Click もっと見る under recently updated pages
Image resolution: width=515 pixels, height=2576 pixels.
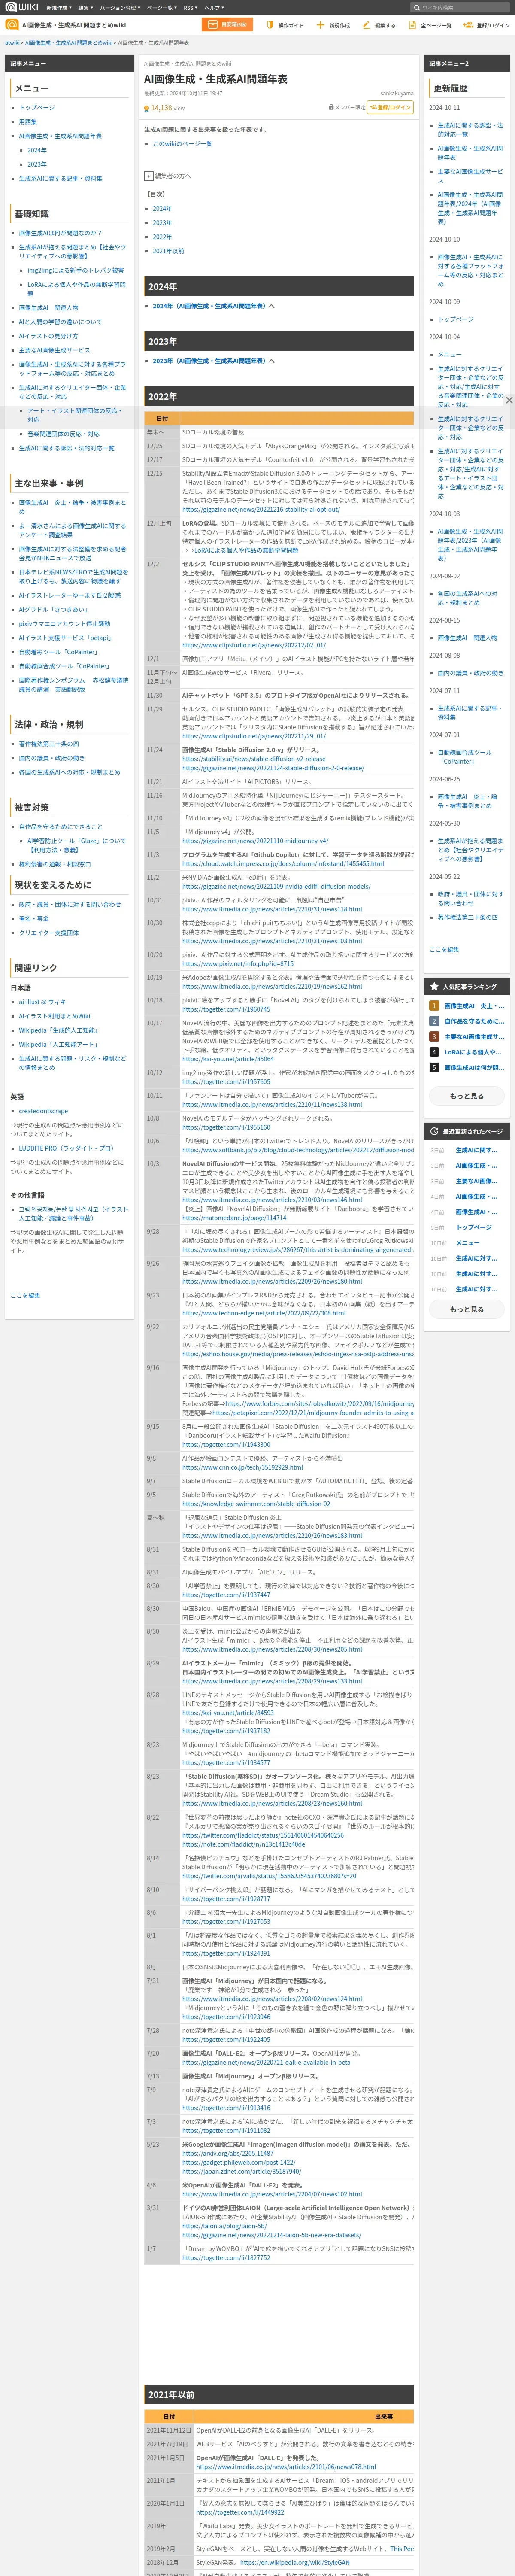466,1309
